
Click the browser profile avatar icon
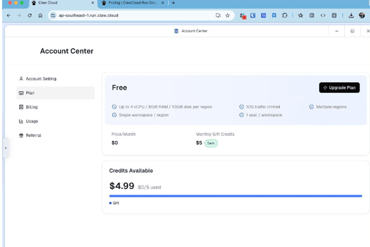(x=362, y=15)
